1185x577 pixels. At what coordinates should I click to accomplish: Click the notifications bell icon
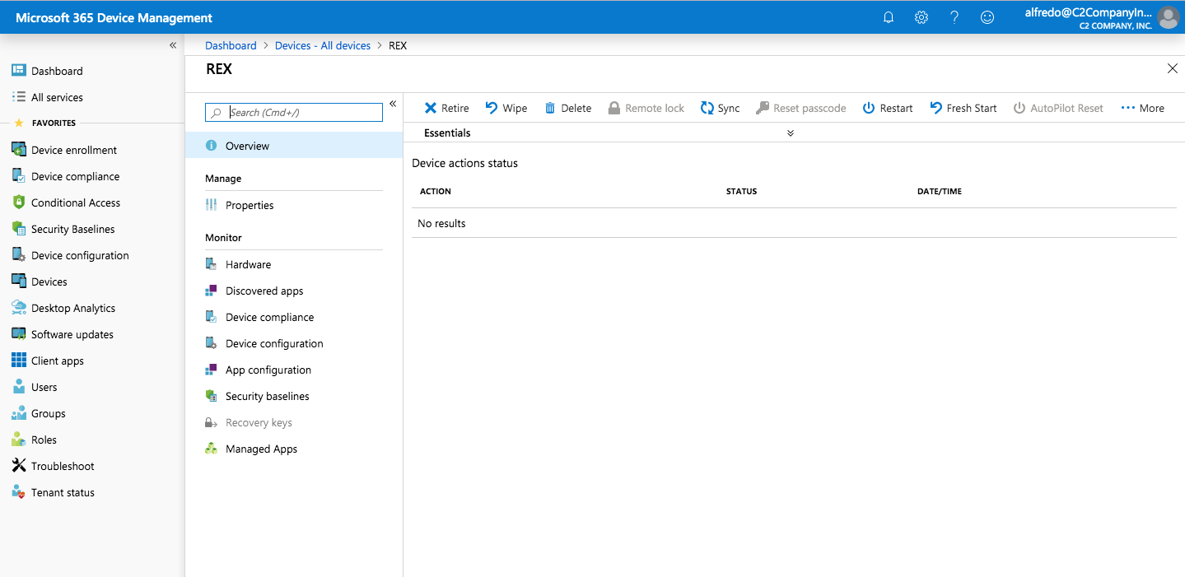point(889,17)
